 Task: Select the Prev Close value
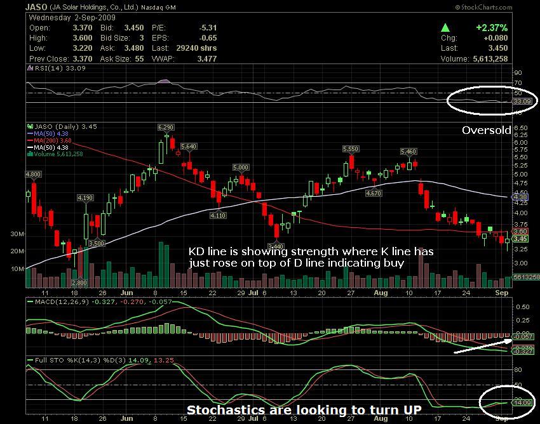pyautogui.click(x=83, y=58)
